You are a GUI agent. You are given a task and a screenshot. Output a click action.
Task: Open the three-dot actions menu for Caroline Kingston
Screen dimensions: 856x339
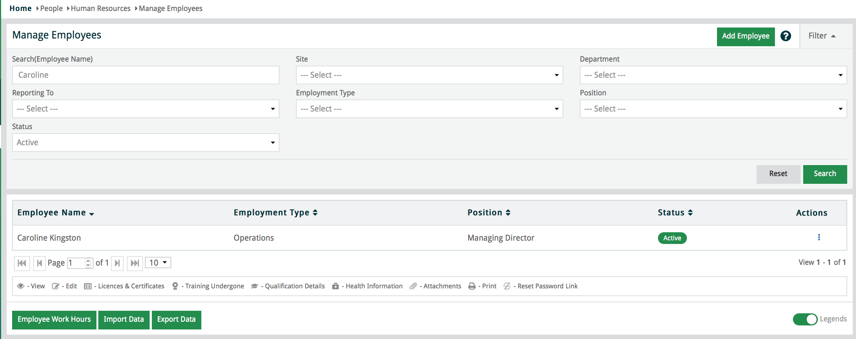pyautogui.click(x=819, y=237)
